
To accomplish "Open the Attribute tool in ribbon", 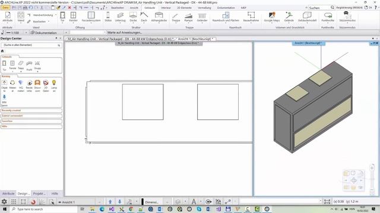I will 8,17.
